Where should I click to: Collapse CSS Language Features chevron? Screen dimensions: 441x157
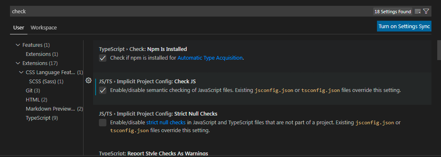click(21, 72)
